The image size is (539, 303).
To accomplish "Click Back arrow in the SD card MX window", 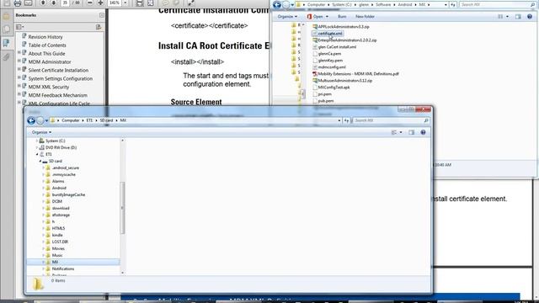I will coord(31,120).
